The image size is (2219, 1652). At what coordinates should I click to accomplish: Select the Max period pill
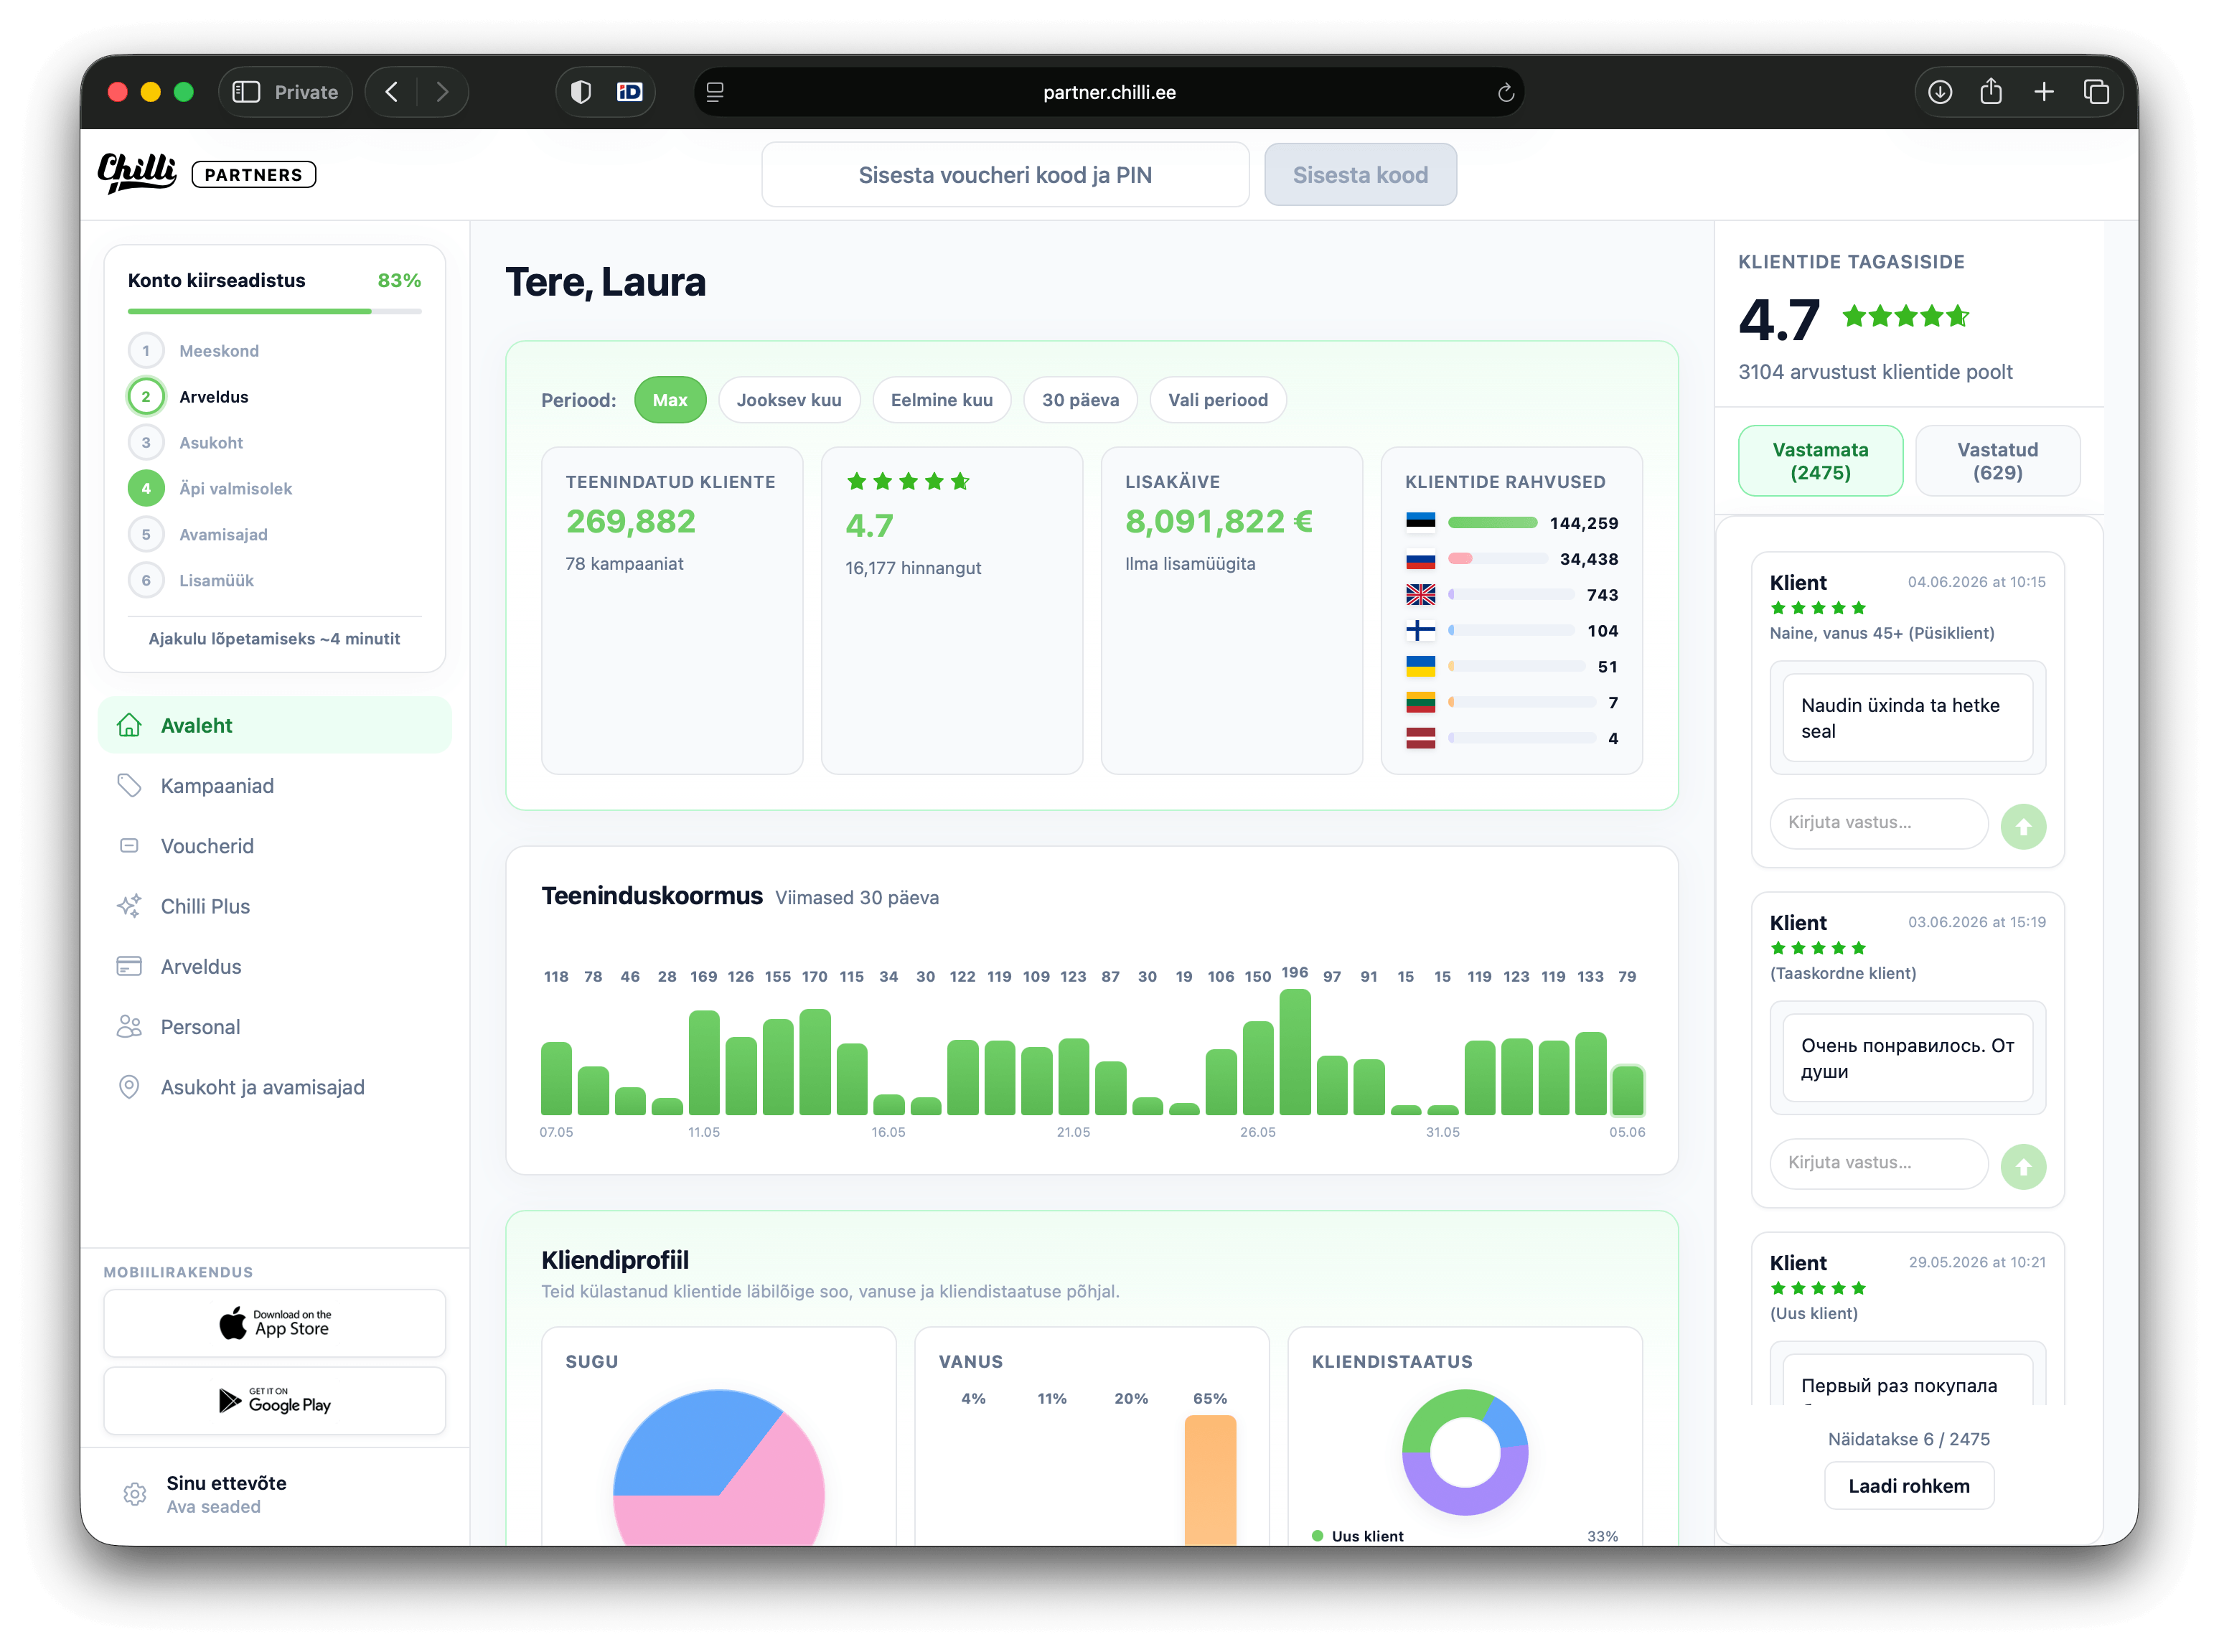(x=670, y=400)
